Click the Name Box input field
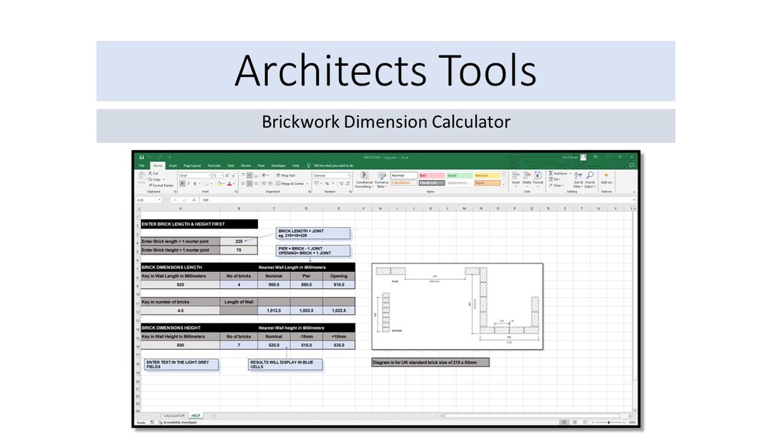This screenshot has height=434, width=772. coord(148,200)
